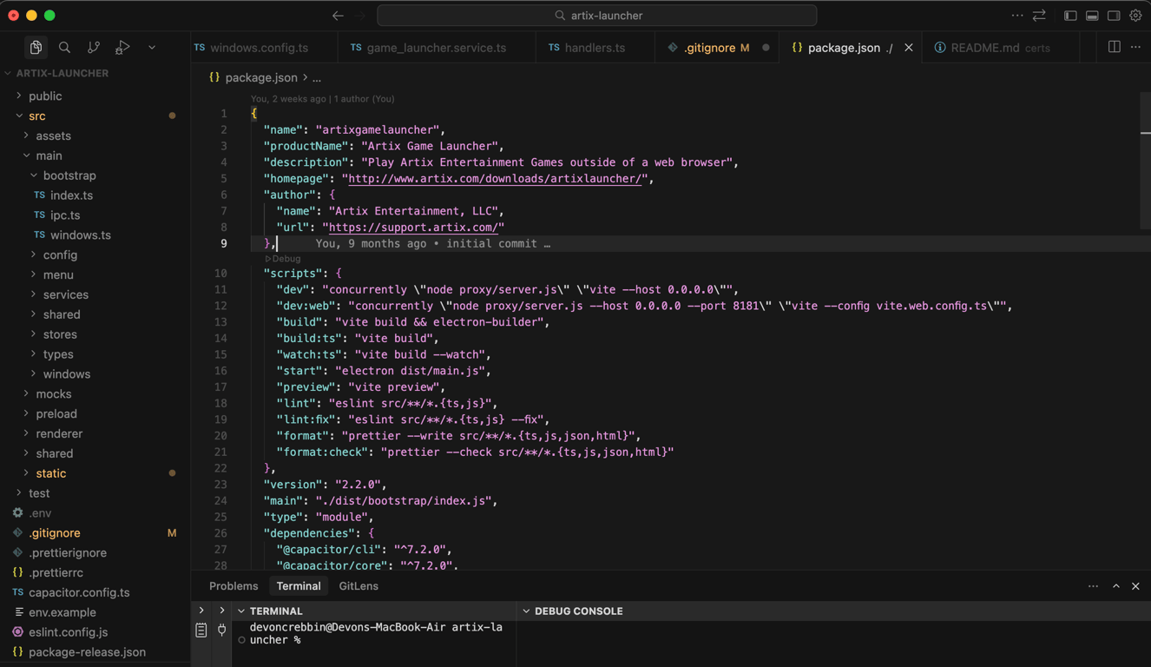
Task: Open the Search view icon
Action: point(64,48)
